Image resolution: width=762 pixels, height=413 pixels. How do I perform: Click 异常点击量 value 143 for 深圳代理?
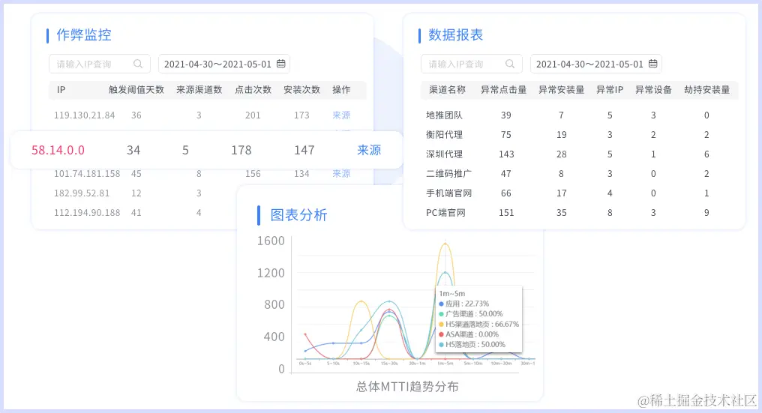point(506,154)
